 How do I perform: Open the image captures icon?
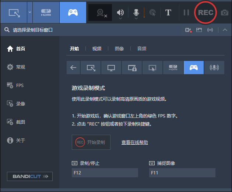click(x=199, y=30)
